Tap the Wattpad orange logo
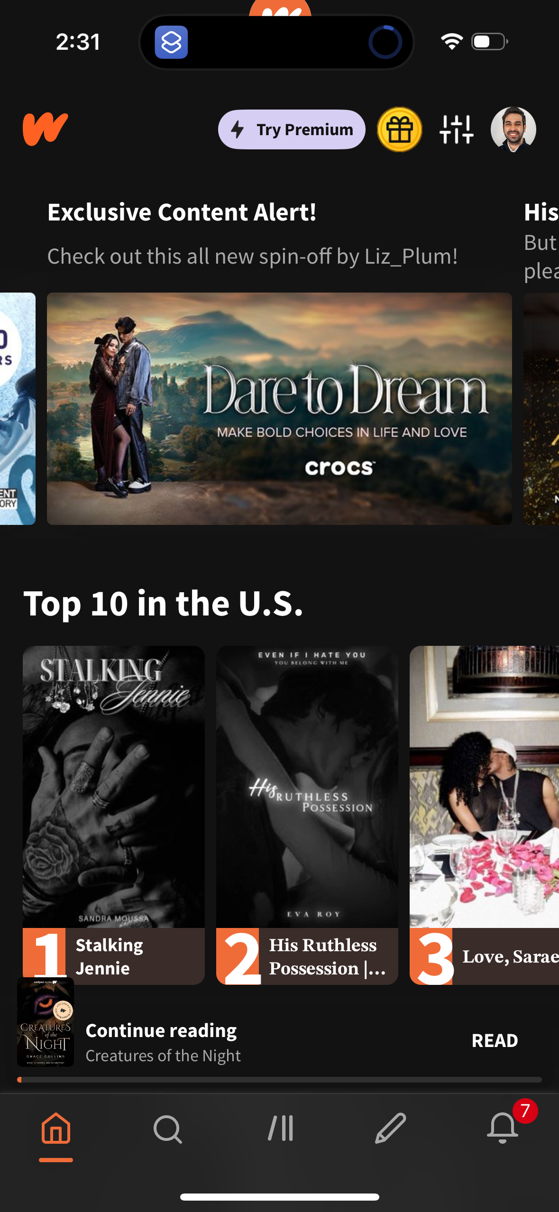The width and height of the screenshot is (559, 1212). (x=46, y=129)
